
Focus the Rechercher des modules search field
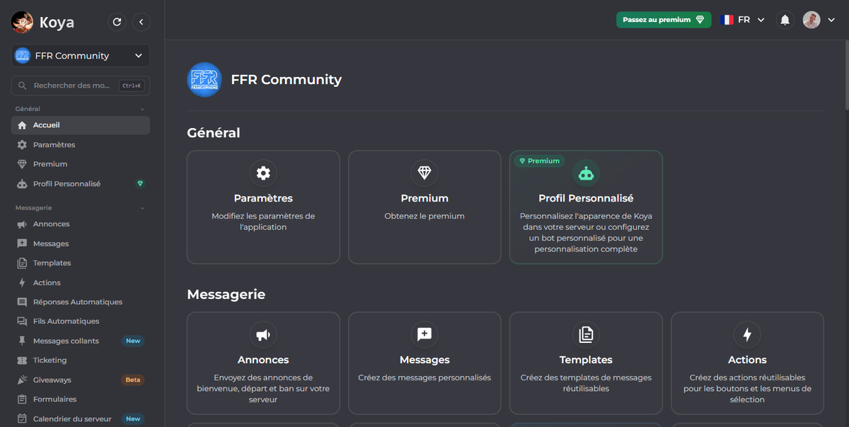coord(81,86)
